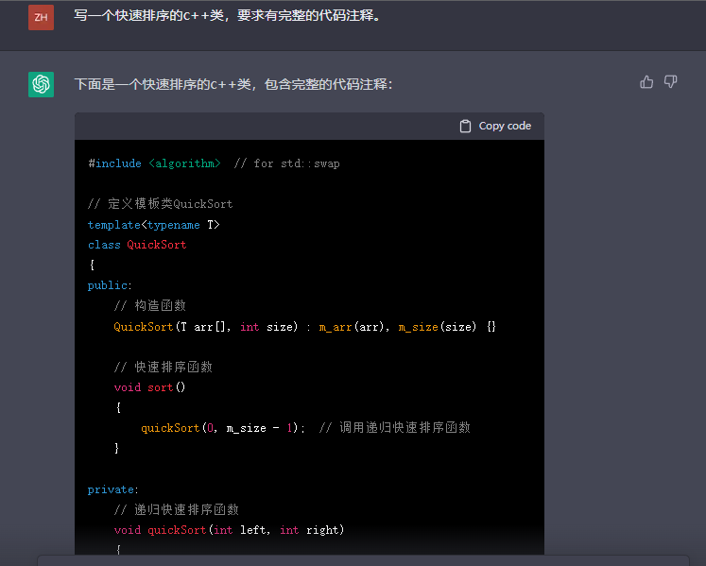706x566 pixels.
Task: Click the comment 构造函数
Action: click(150, 306)
